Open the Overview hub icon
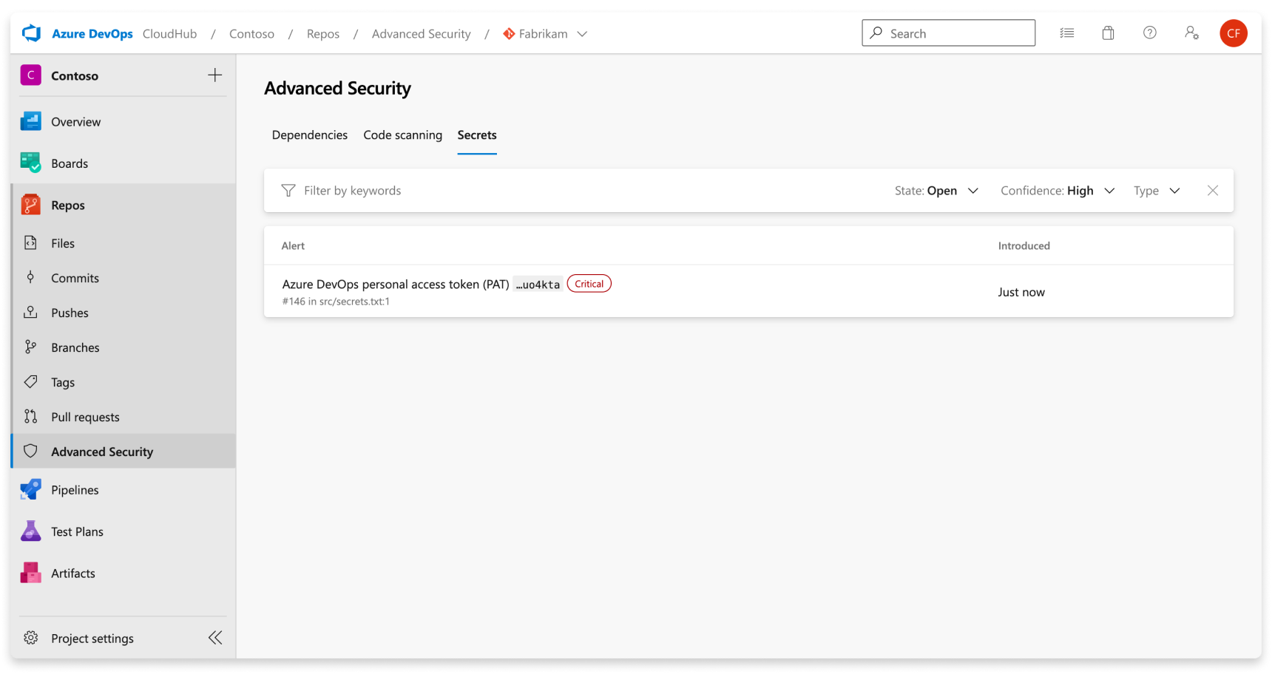Screen dimensions: 1272x674 (31, 121)
